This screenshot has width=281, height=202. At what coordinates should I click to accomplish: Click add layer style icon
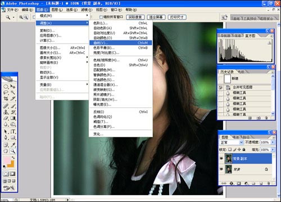click(232, 183)
